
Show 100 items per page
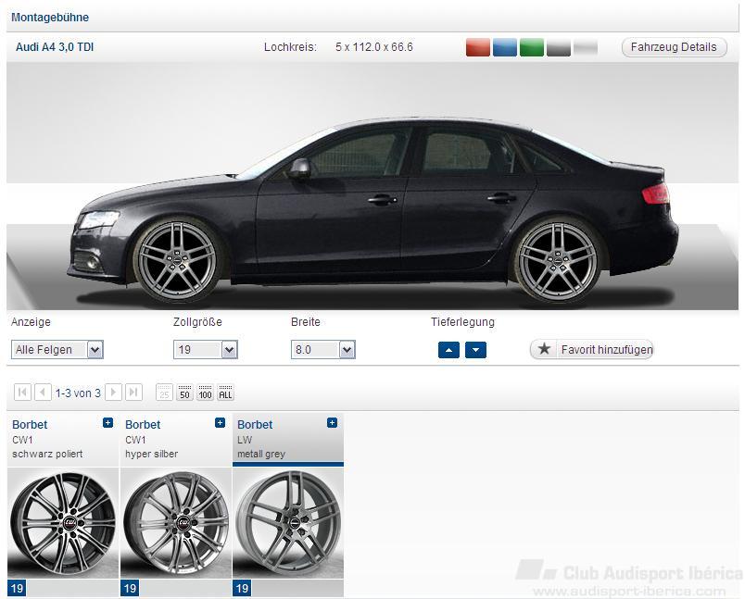click(x=206, y=393)
